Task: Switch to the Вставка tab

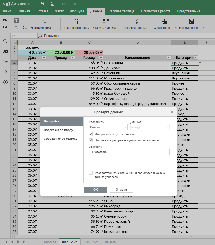Action: (42, 11)
